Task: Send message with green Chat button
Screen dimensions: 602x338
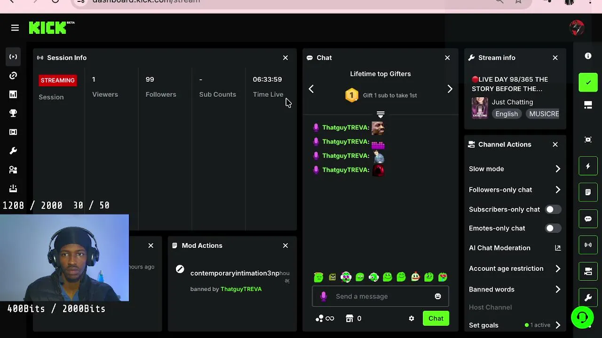Action: tap(436, 318)
